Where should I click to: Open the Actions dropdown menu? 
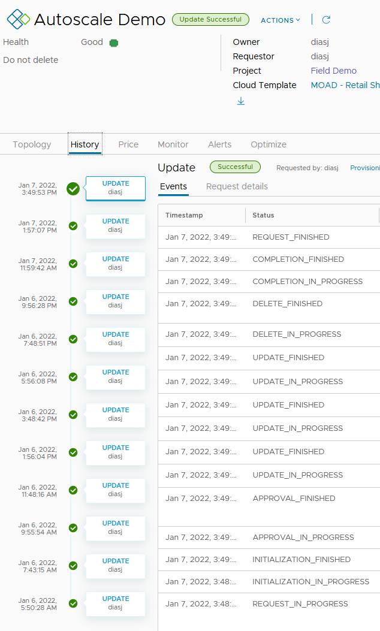tap(281, 20)
